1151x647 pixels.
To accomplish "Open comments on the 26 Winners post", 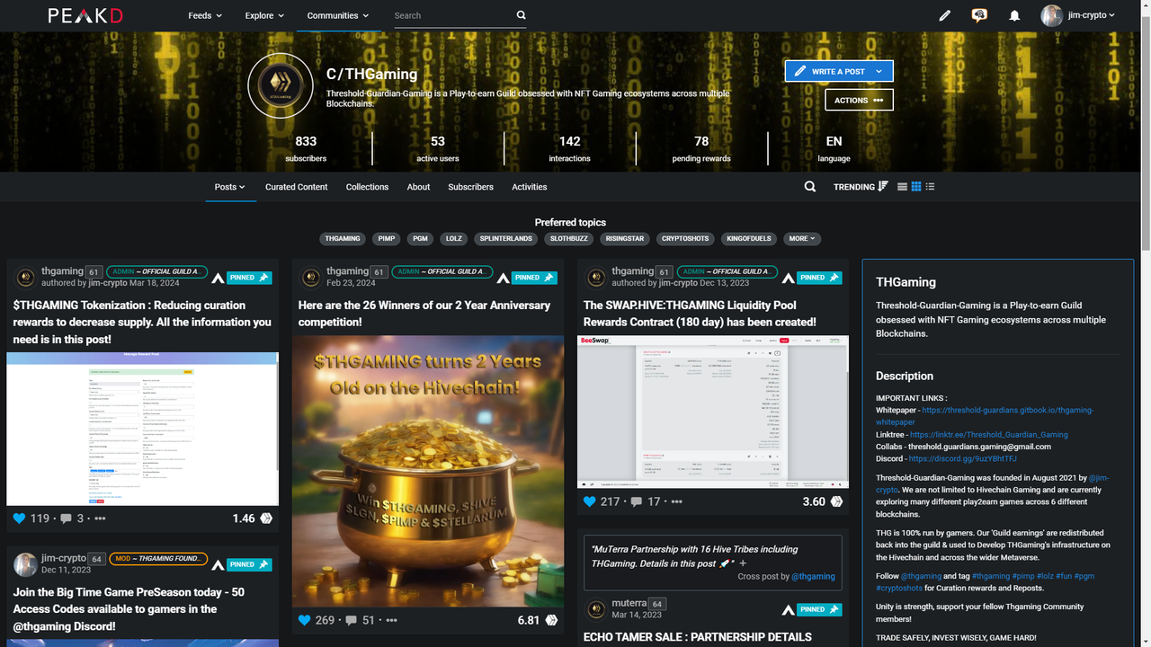I will coord(352,620).
